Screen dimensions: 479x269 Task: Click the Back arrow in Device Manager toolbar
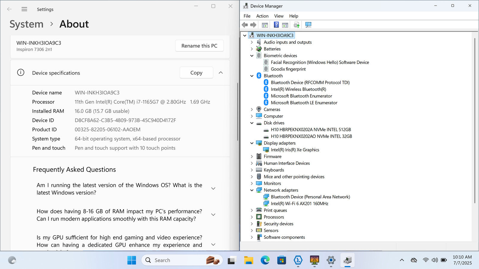pyautogui.click(x=245, y=25)
